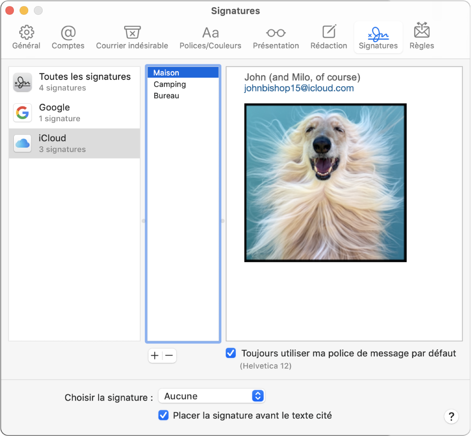Select the Google account icon in sidebar

[22, 113]
